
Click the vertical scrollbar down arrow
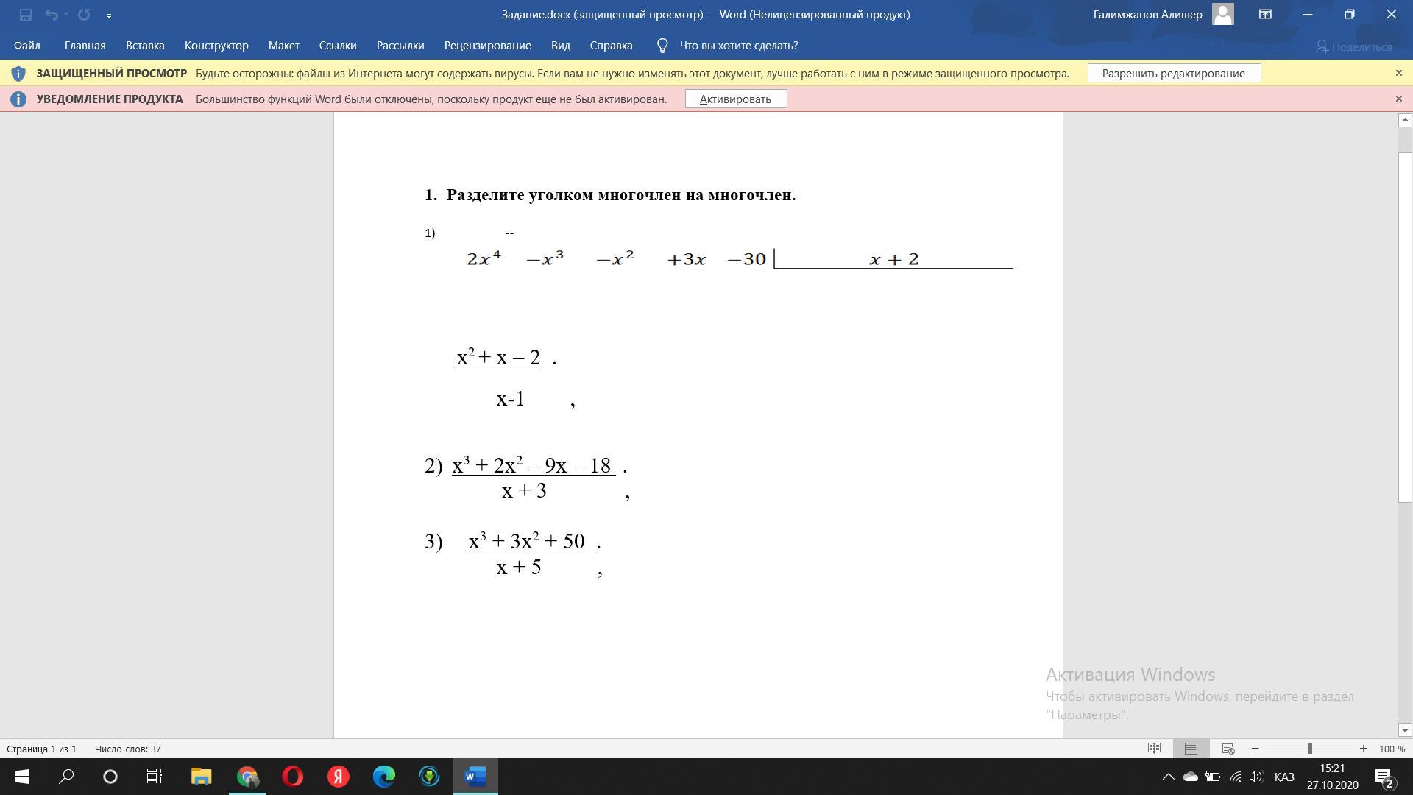coord(1405,730)
